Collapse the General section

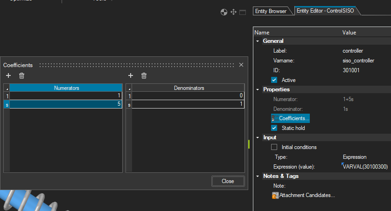click(258, 41)
